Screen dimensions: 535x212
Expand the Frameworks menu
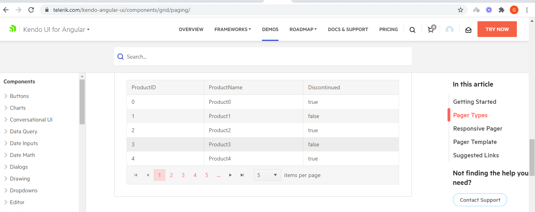(x=232, y=29)
